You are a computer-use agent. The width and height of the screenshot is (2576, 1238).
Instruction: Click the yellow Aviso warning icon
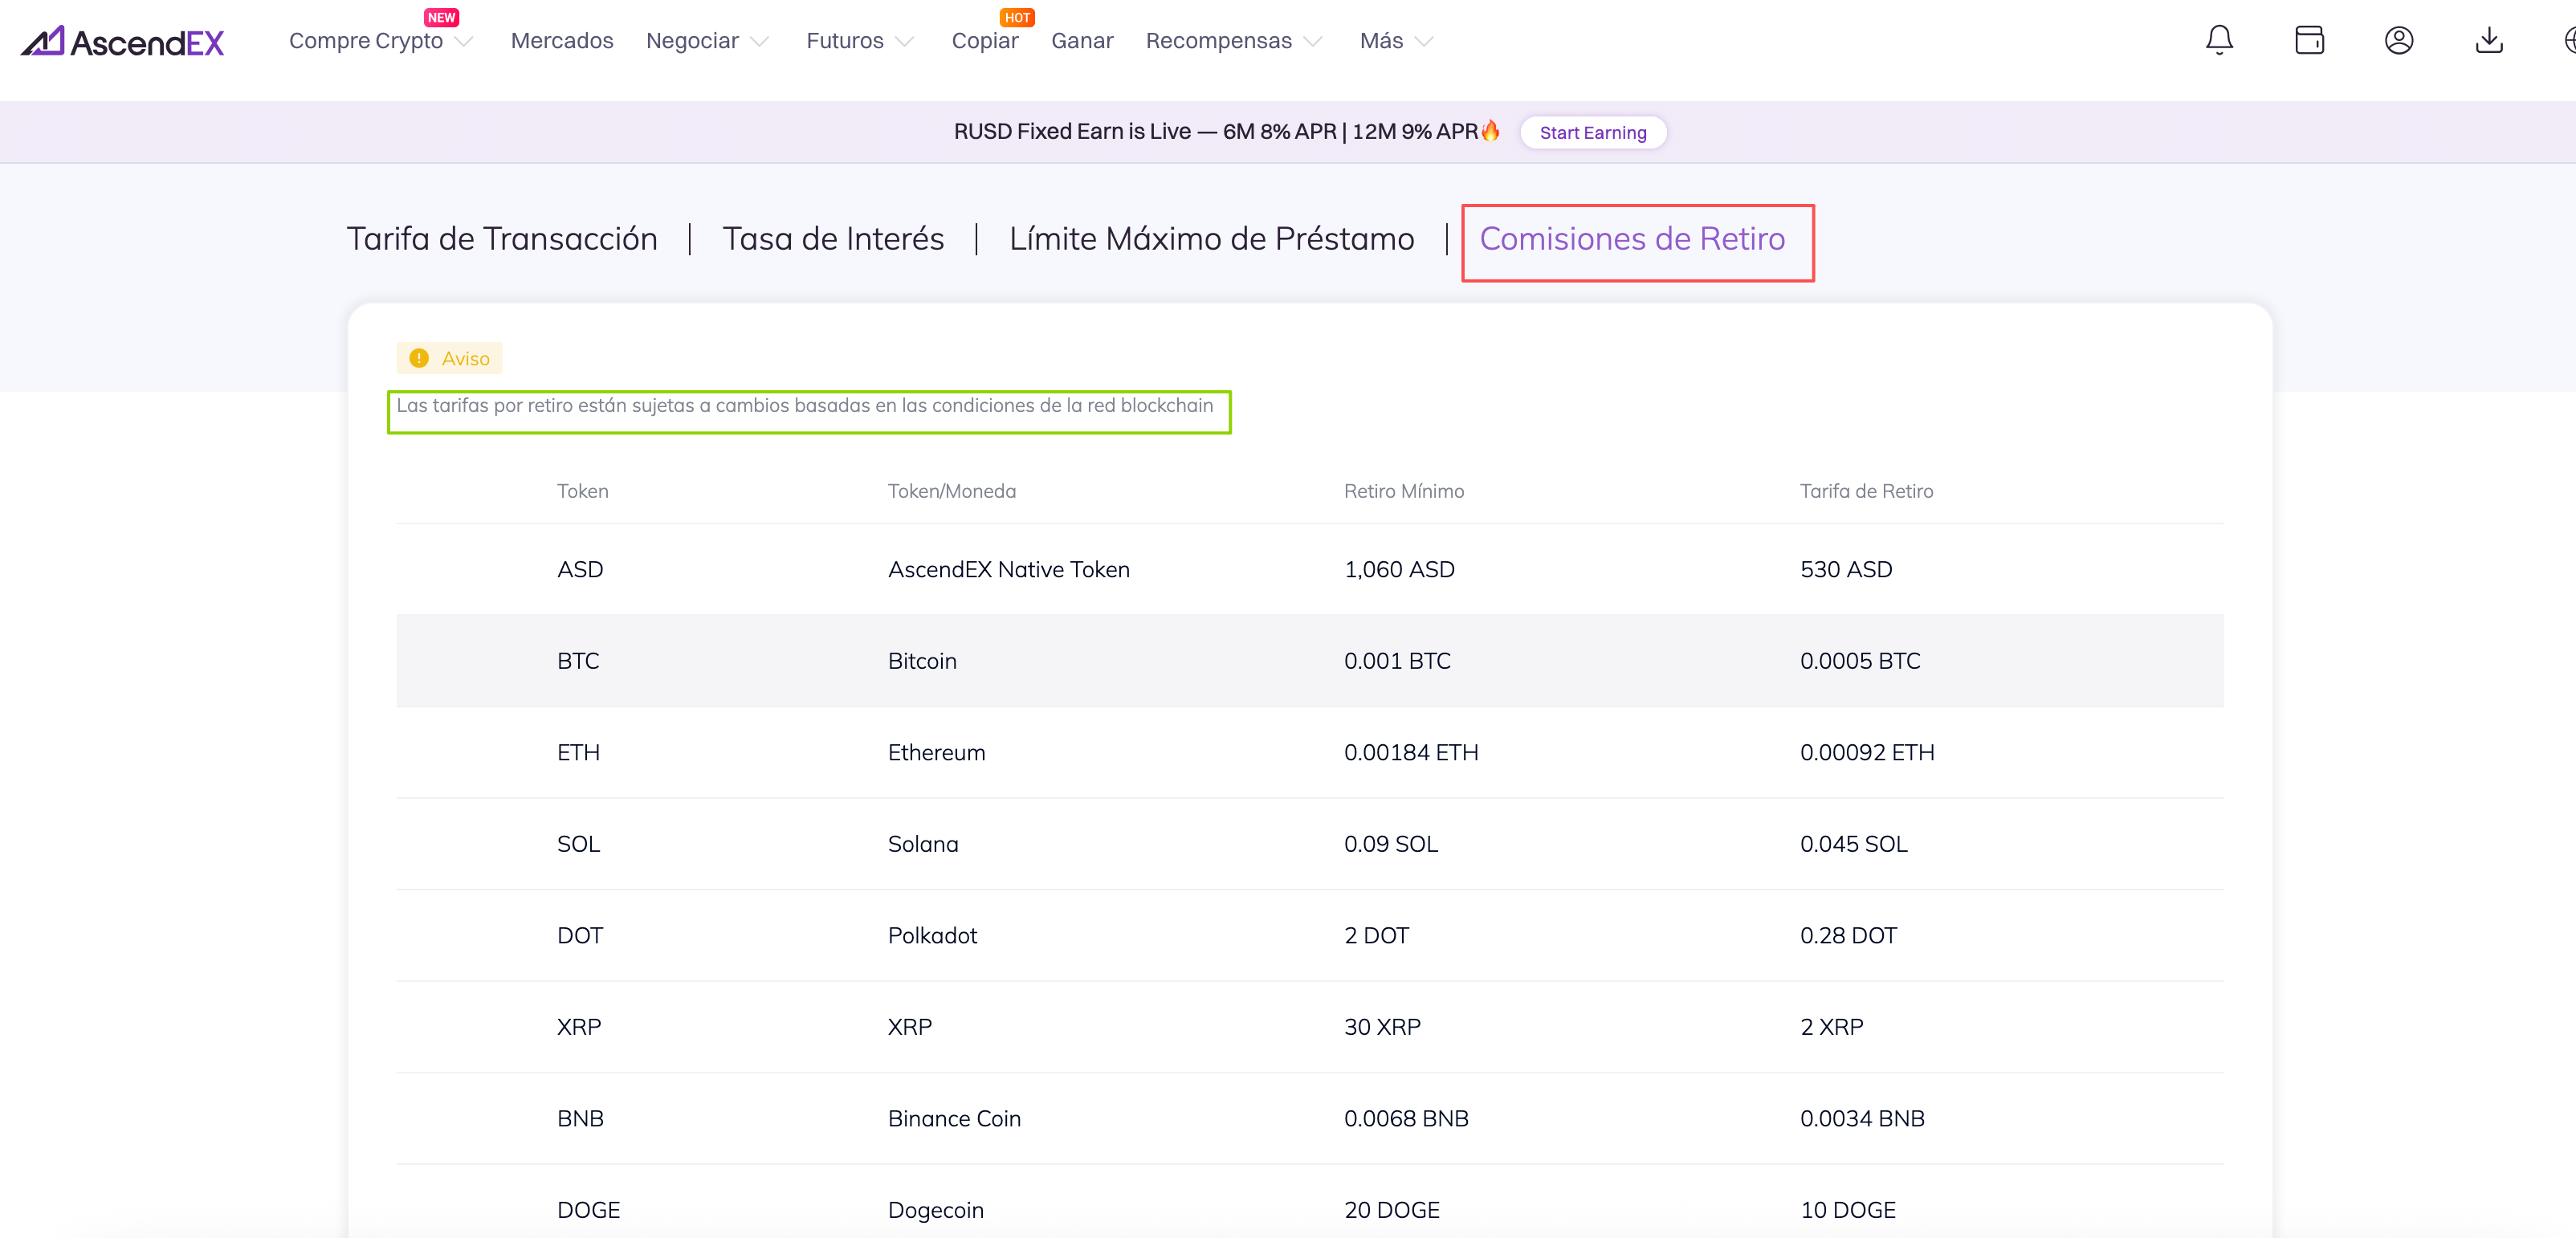419,358
